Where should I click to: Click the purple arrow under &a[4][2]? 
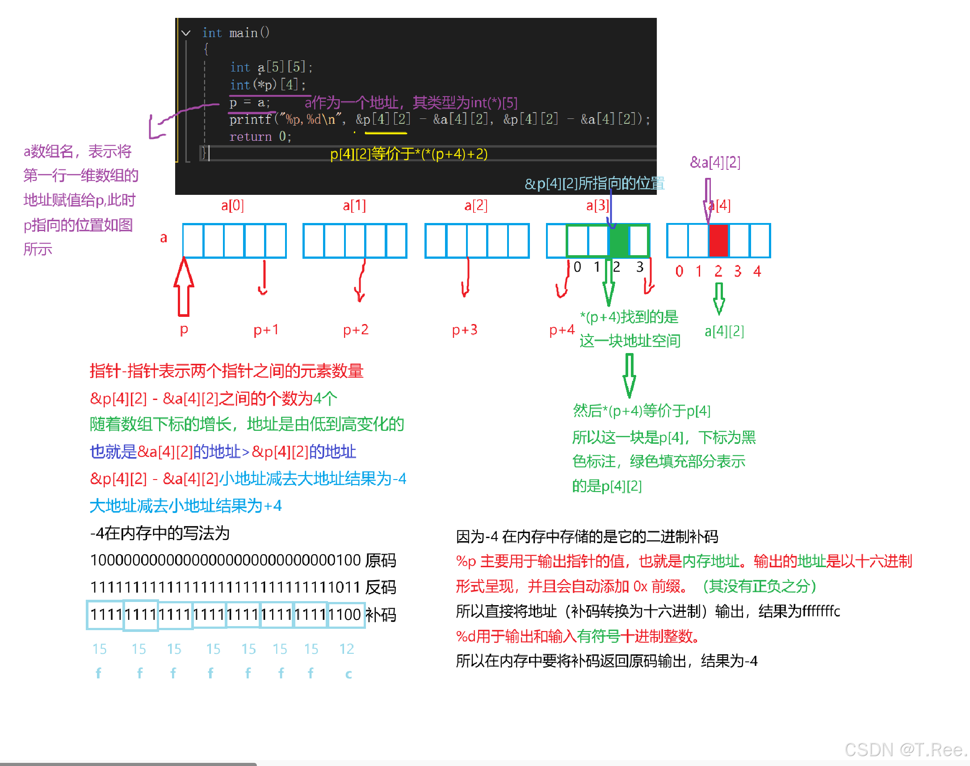click(x=708, y=200)
